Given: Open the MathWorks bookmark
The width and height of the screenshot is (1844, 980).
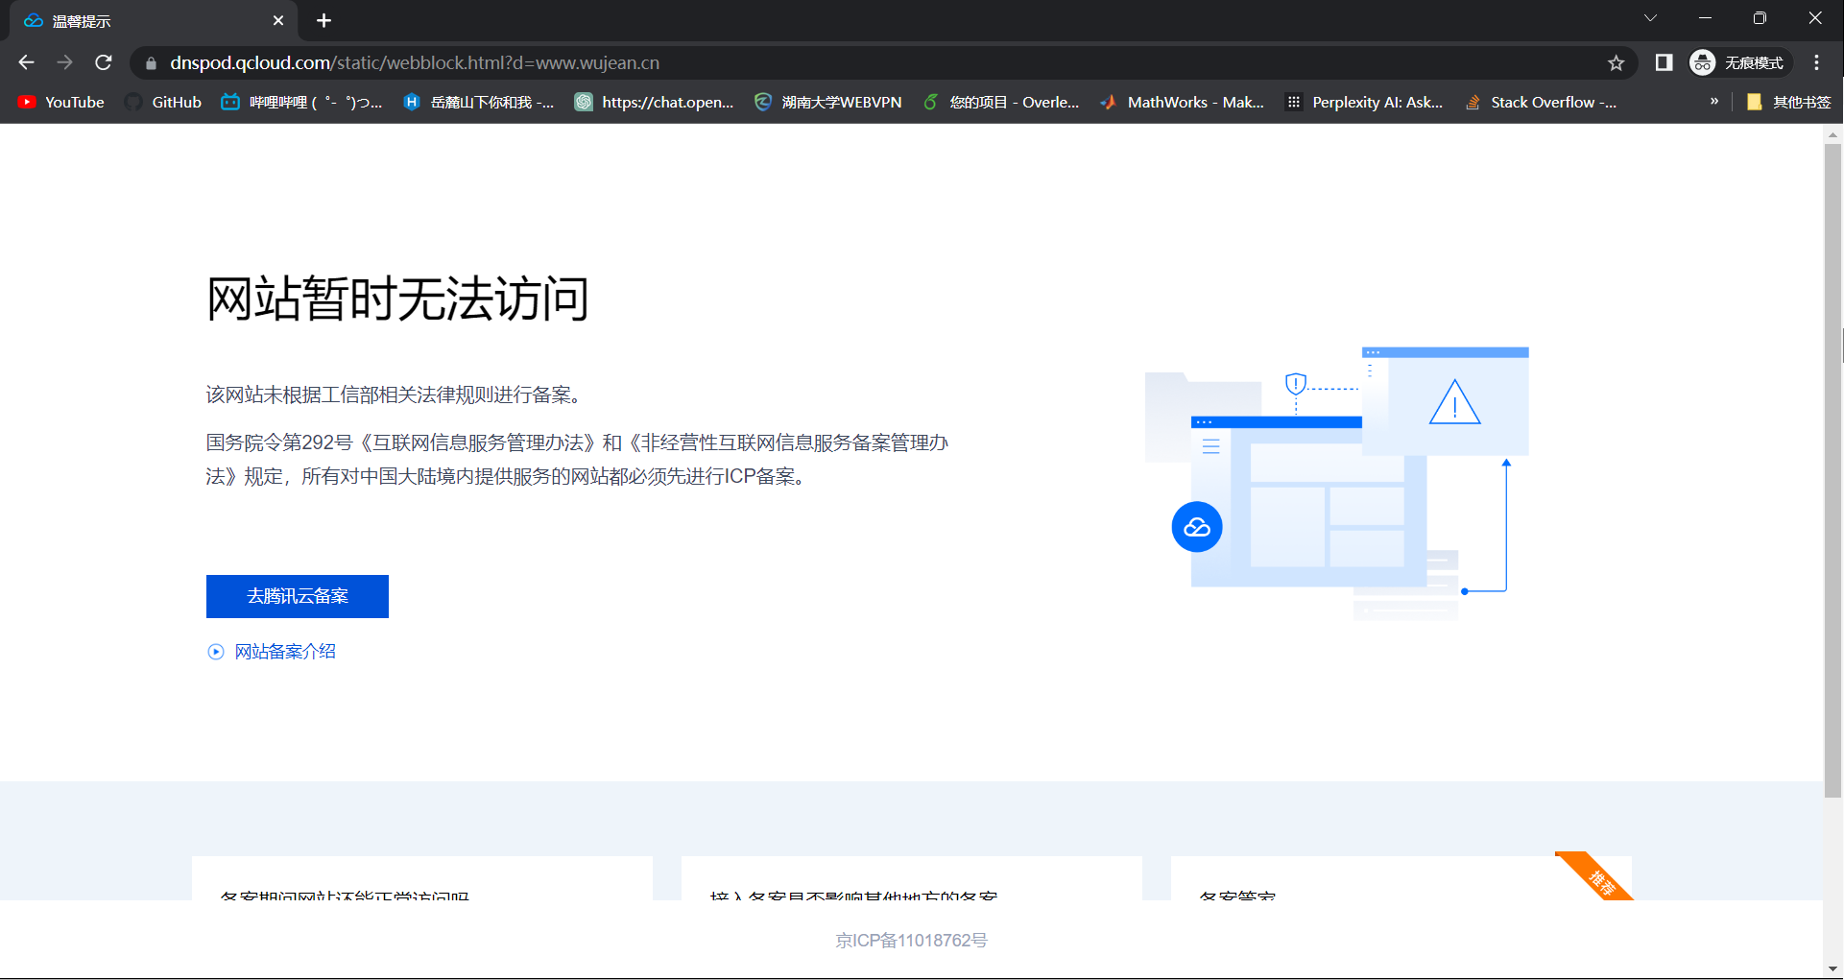Looking at the screenshot, I should pos(1183,102).
